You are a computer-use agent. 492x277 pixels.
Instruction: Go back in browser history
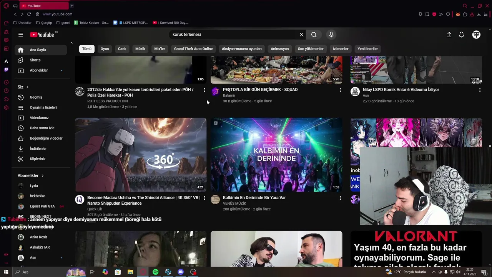[15, 14]
